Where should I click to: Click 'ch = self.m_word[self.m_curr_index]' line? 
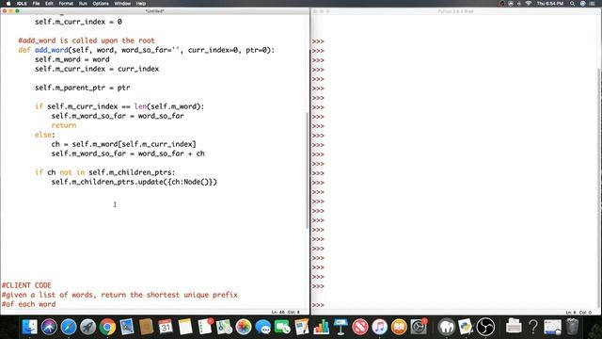[123, 144]
